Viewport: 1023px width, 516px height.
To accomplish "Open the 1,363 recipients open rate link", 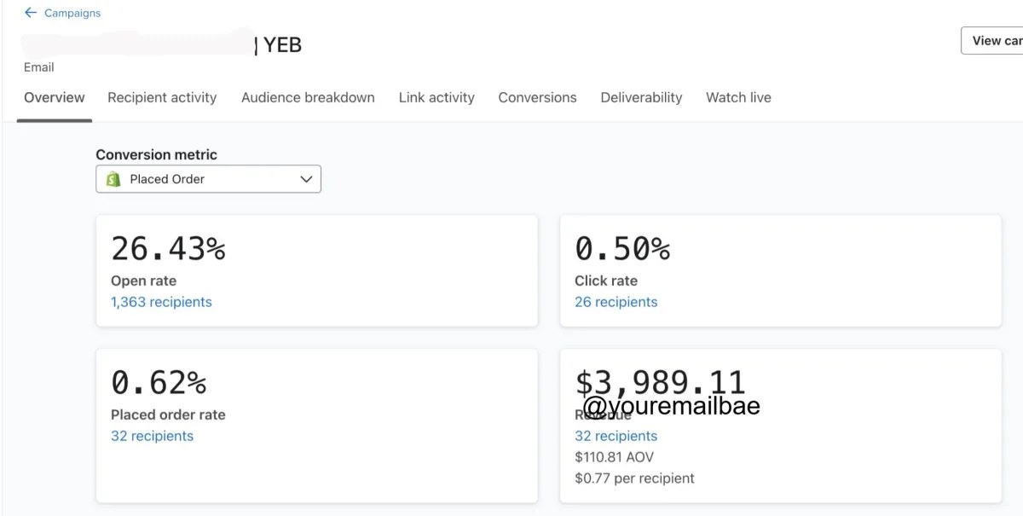I will [x=161, y=302].
